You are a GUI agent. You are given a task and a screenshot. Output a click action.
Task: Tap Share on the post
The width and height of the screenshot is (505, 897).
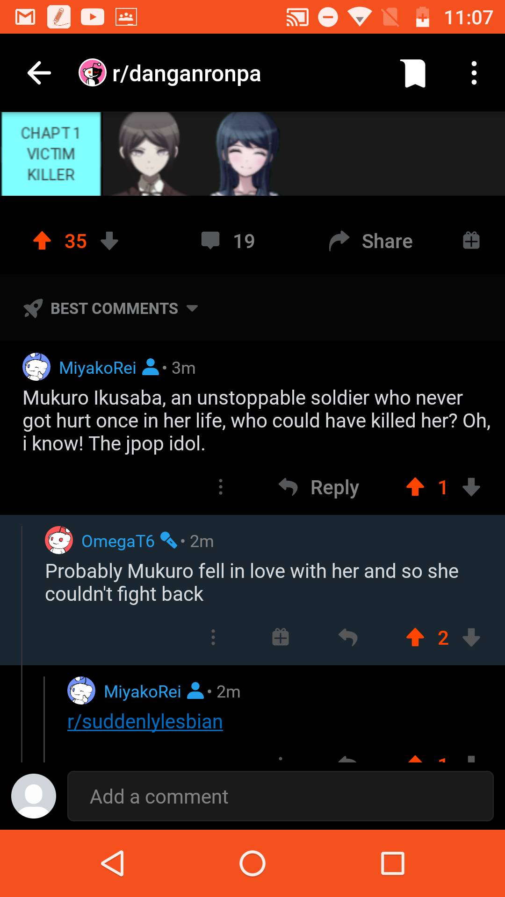(371, 241)
